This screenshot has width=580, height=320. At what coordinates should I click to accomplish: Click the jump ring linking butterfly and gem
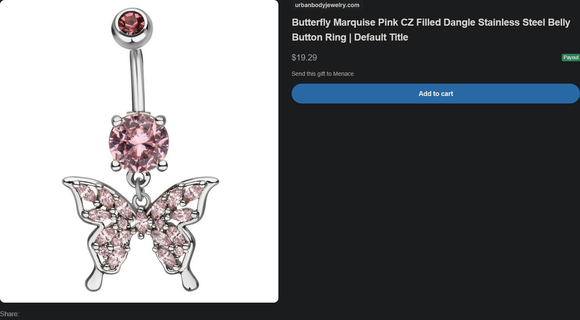pos(140,180)
